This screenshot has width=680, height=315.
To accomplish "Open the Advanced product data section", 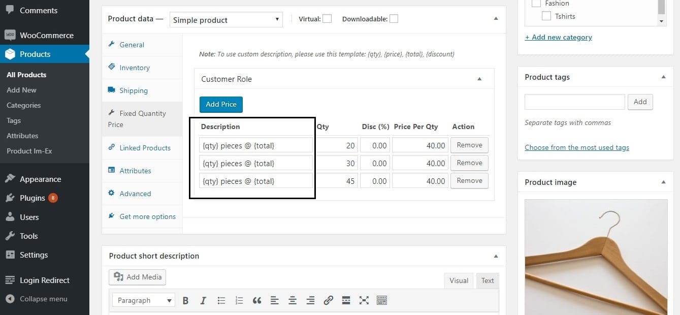I will (135, 194).
